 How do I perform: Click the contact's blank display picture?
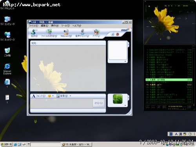(118, 50)
